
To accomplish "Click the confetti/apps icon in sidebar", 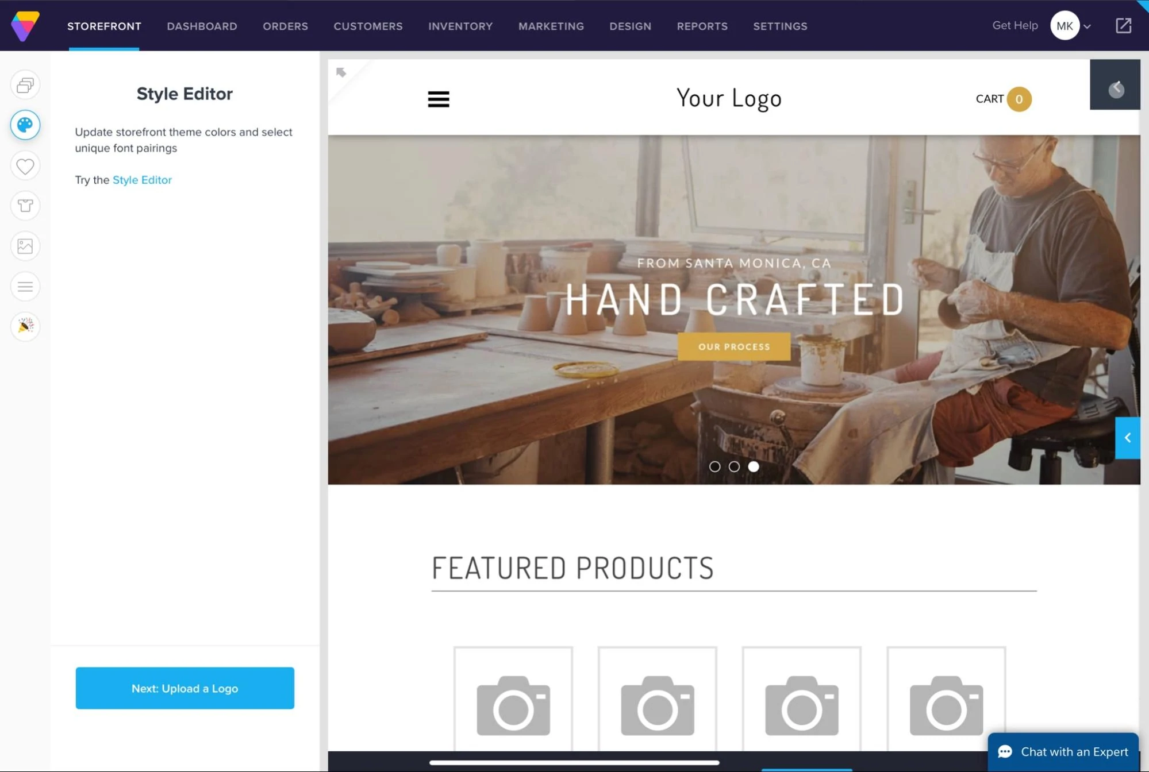I will point(24,326).
